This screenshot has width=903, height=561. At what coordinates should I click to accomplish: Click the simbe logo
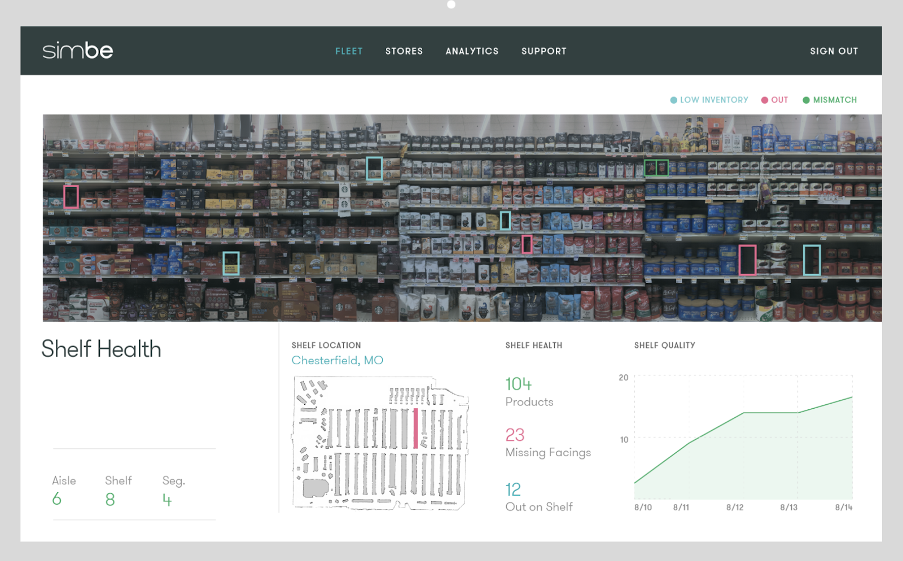pos(78,51)
